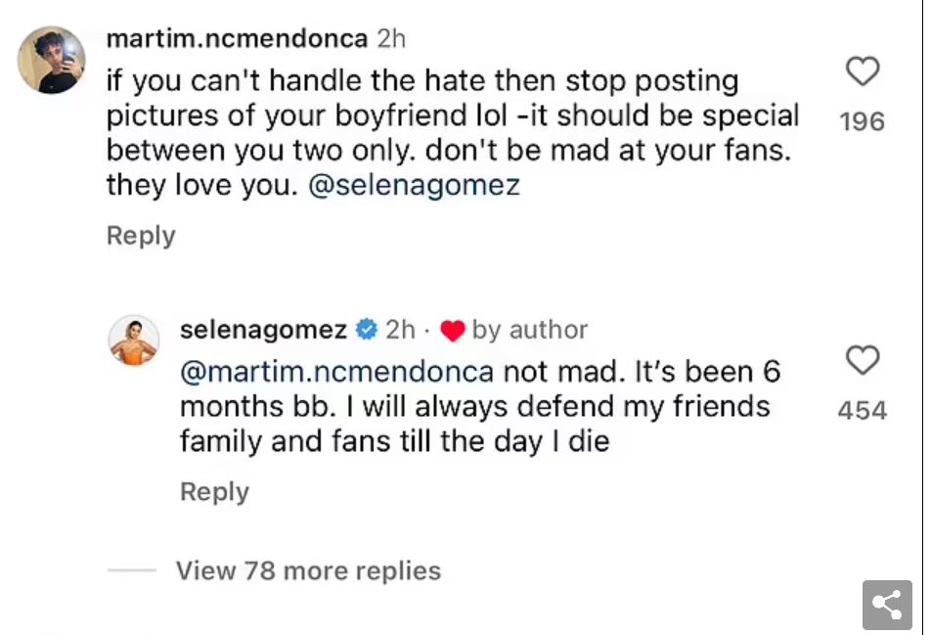Click the red heart liked-by-author indicator

point(453,330)
